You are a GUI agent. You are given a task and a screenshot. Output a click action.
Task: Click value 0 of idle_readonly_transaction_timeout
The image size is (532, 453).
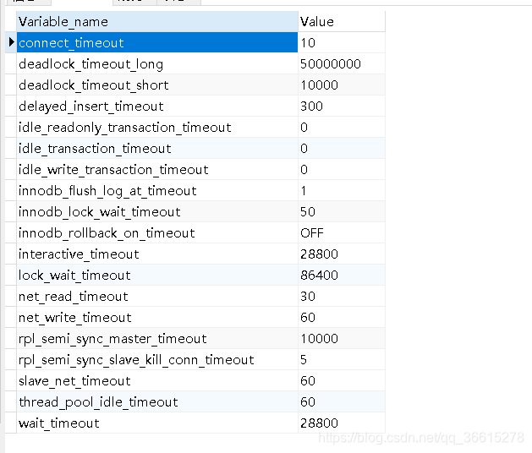[x=342, y=127]
